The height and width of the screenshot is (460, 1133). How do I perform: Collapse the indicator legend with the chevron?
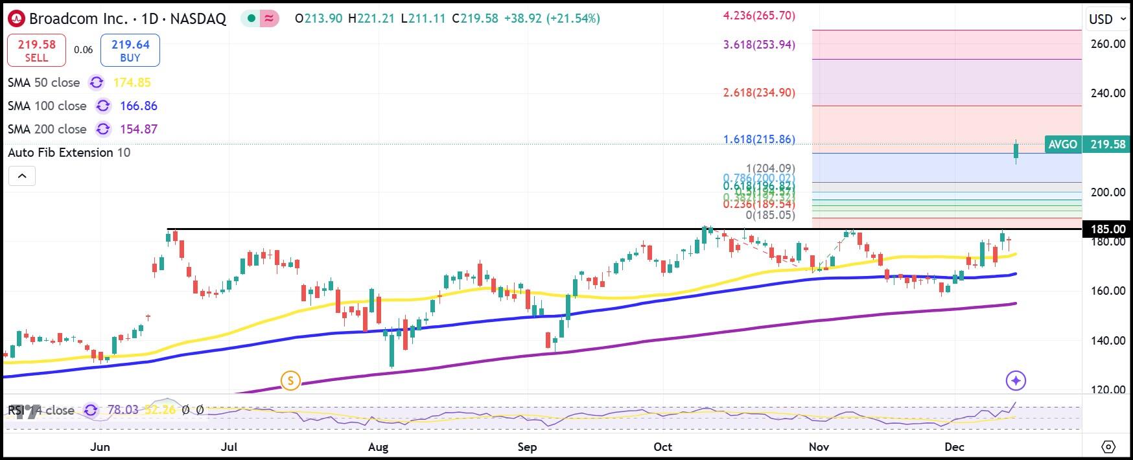coord(21,176)
